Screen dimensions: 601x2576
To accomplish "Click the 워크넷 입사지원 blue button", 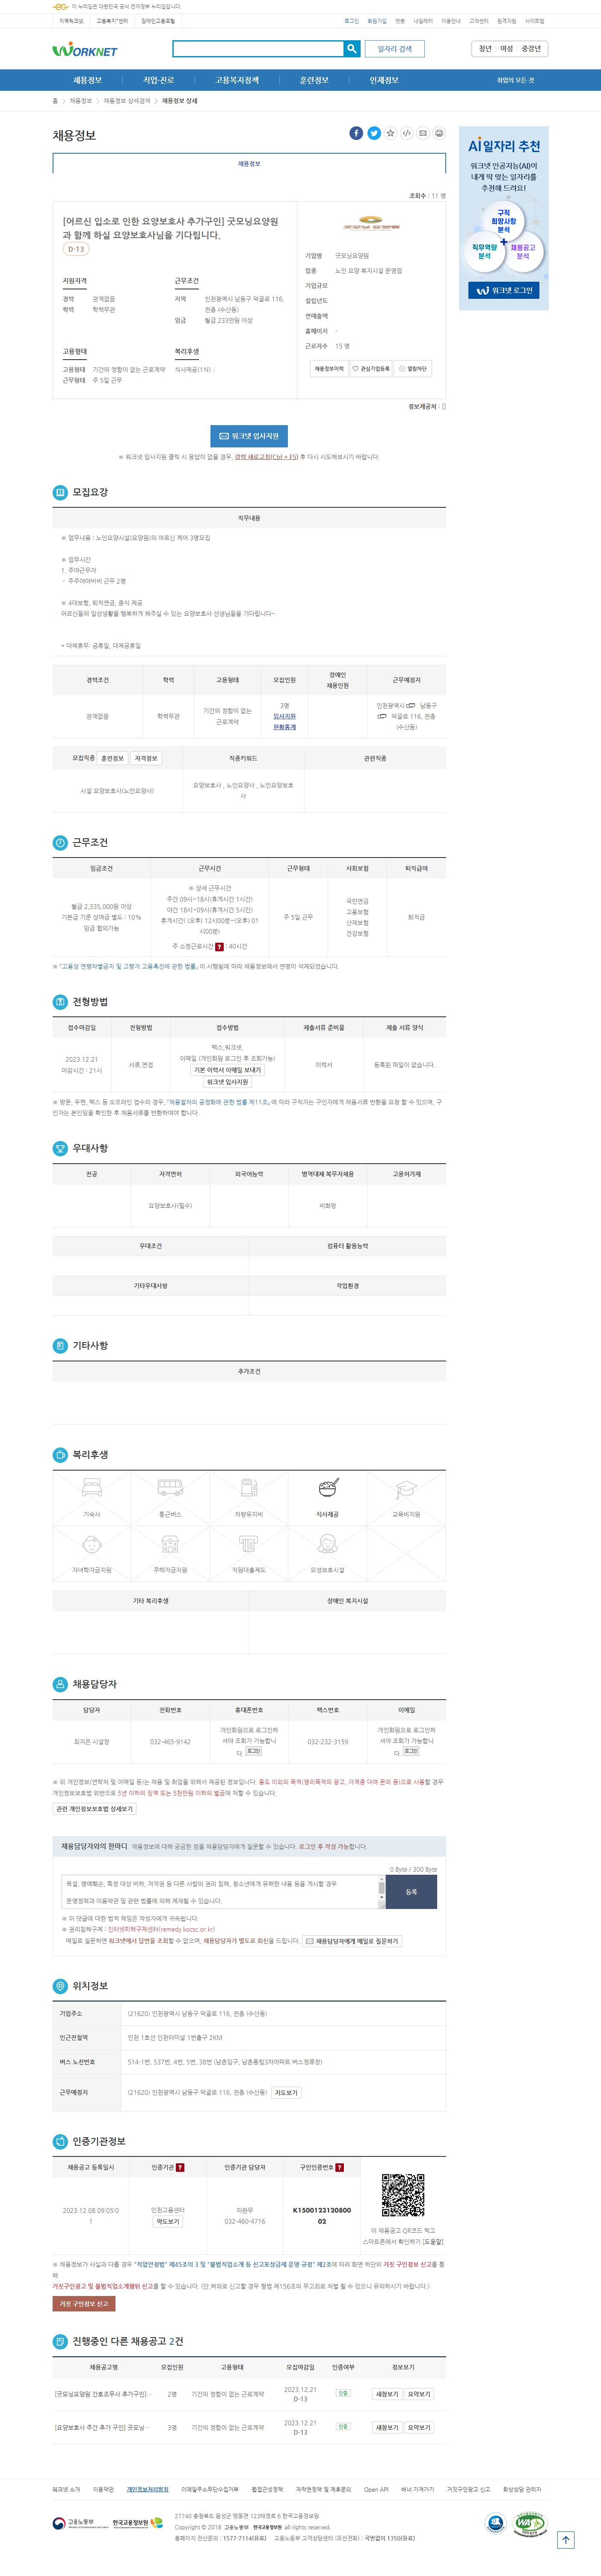I will pyautogui.click(x=249, y=436).
